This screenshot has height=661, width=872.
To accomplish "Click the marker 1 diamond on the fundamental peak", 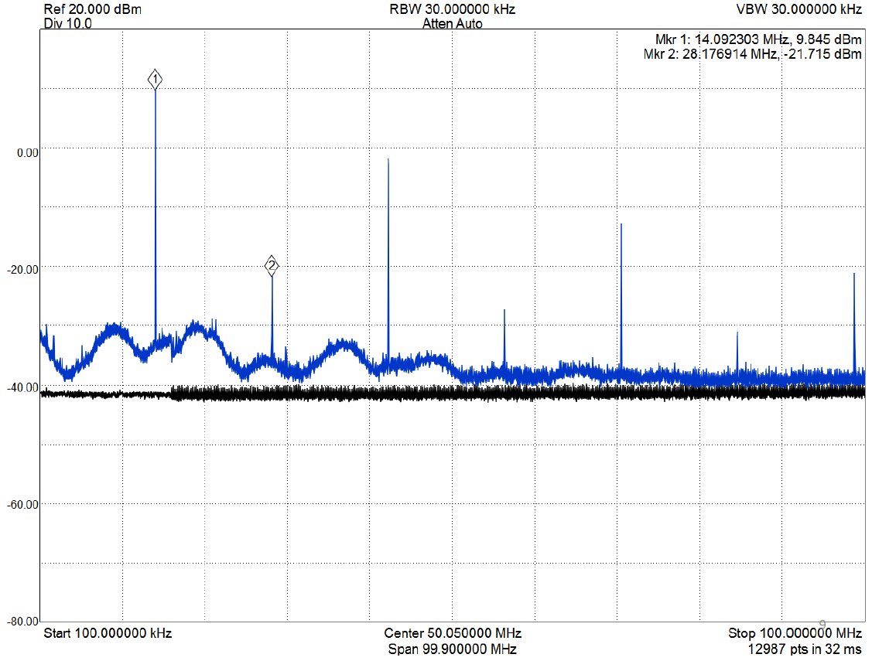I will click(156, 79).
